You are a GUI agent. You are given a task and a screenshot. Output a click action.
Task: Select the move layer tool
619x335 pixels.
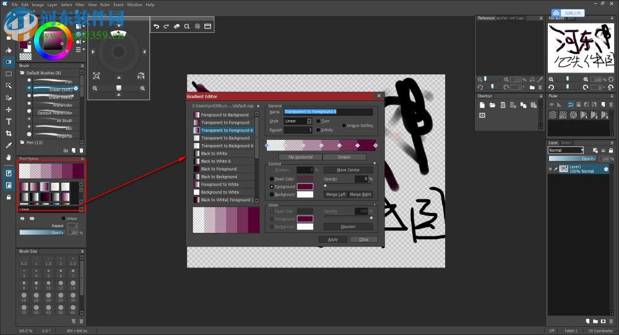[8, 110]
